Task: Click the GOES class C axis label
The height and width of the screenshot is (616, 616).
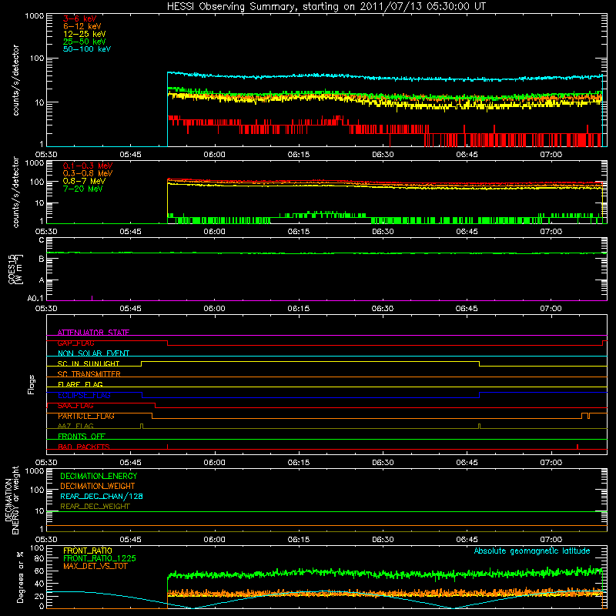Action: [x=42, y=239]
